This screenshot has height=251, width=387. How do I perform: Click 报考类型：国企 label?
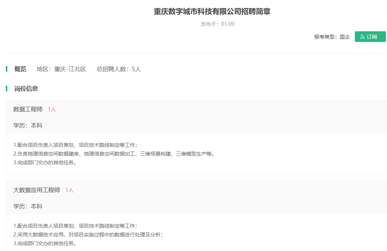tap(332, 37)
